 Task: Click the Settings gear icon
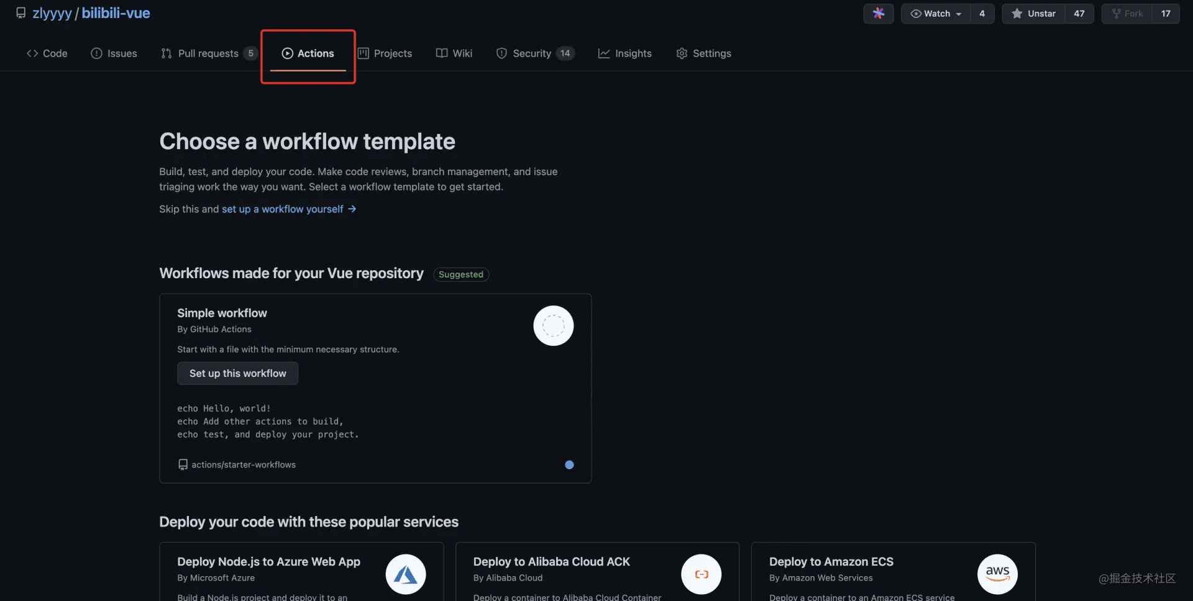click(x=682, y=53)
